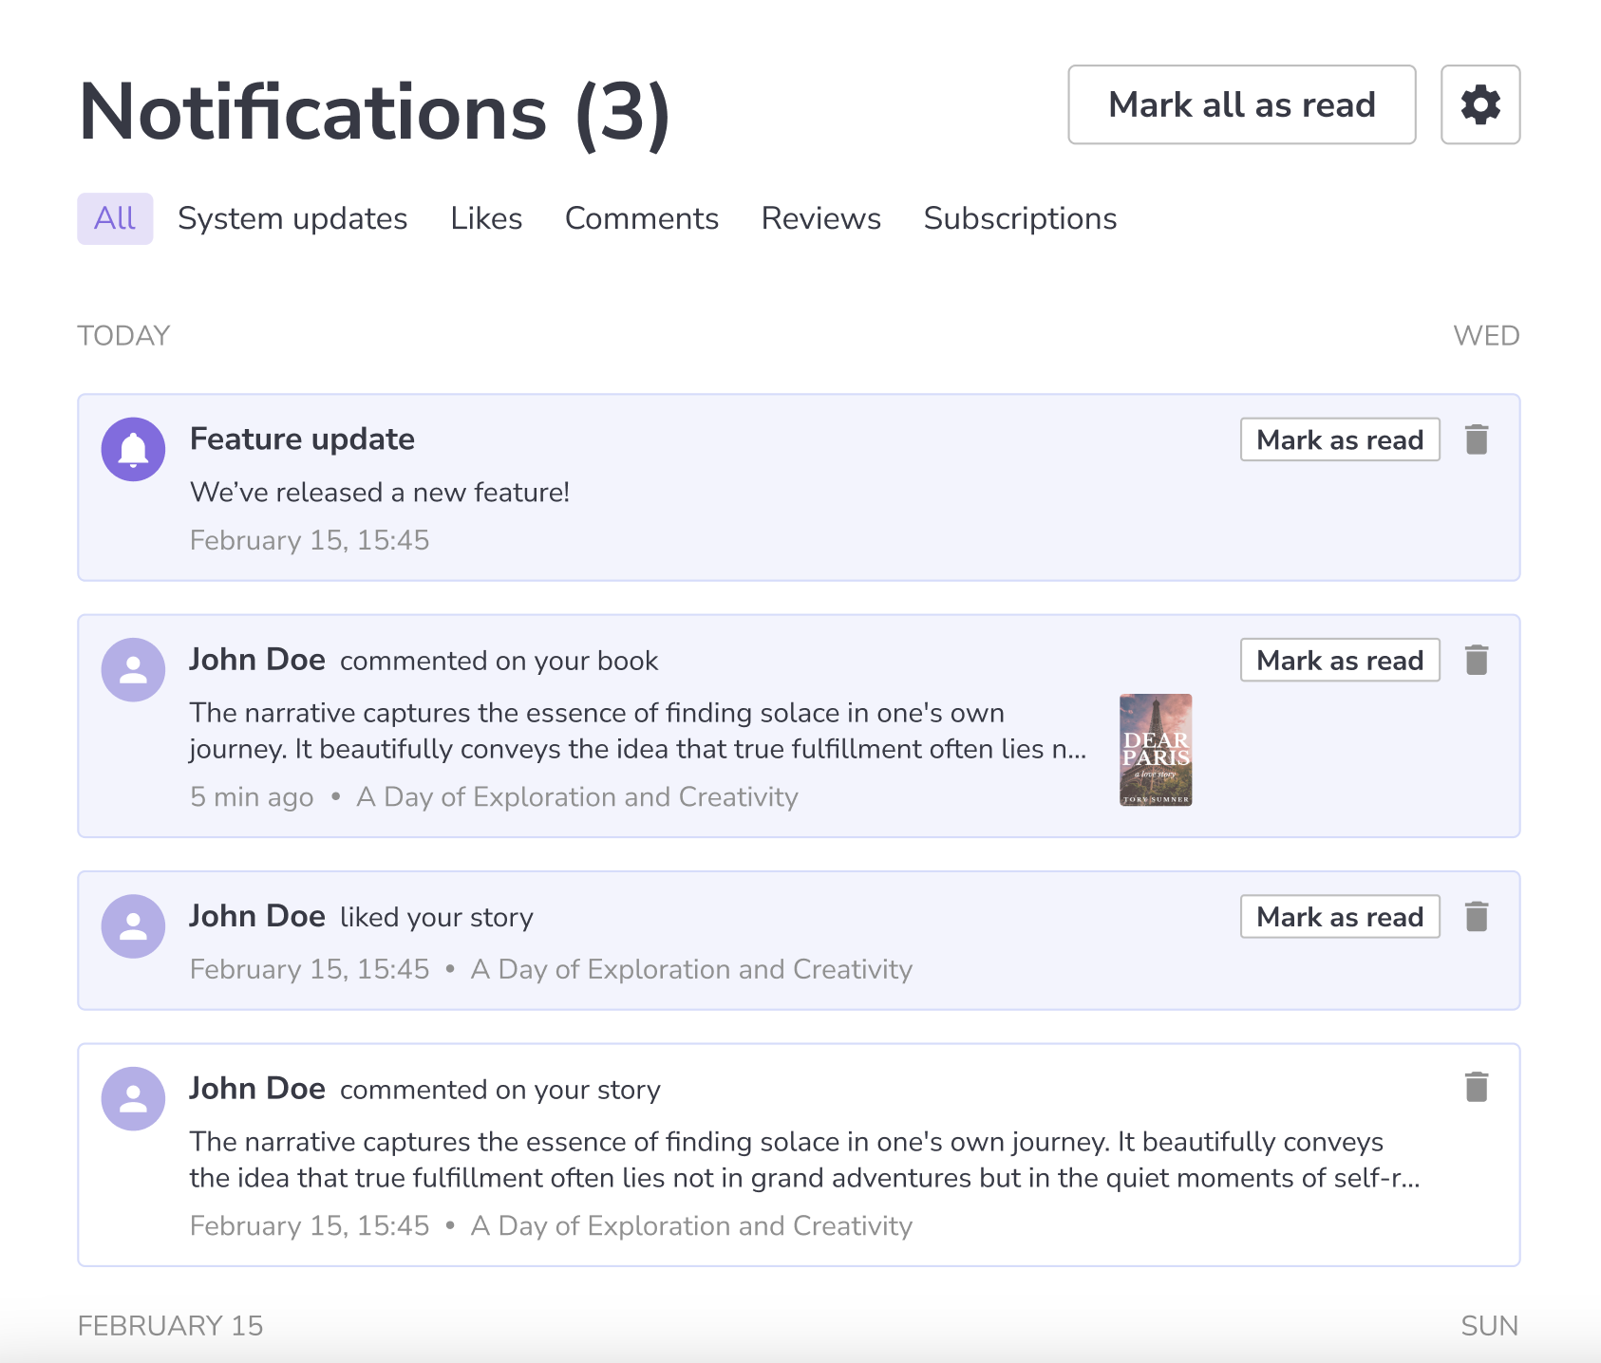Select the System updates filter
The height and width of the screenshot is (1363, 1601).
coord(292,218)
